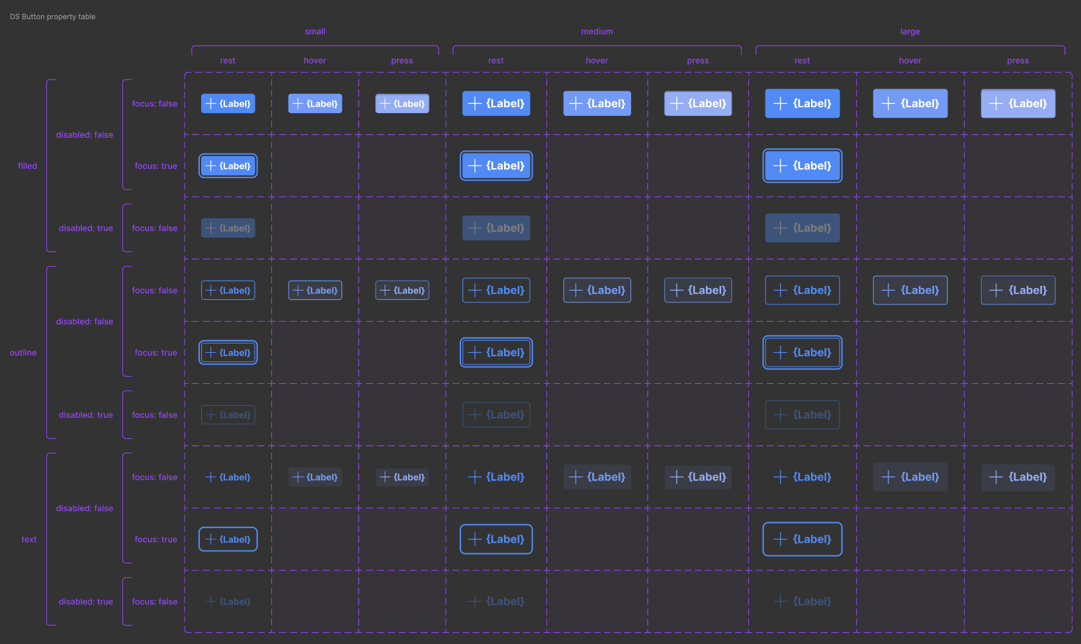Image resolution: width=1081 pixels, height=644 pixels.
Task: Click the focused text large button
Action: (802, 539)
